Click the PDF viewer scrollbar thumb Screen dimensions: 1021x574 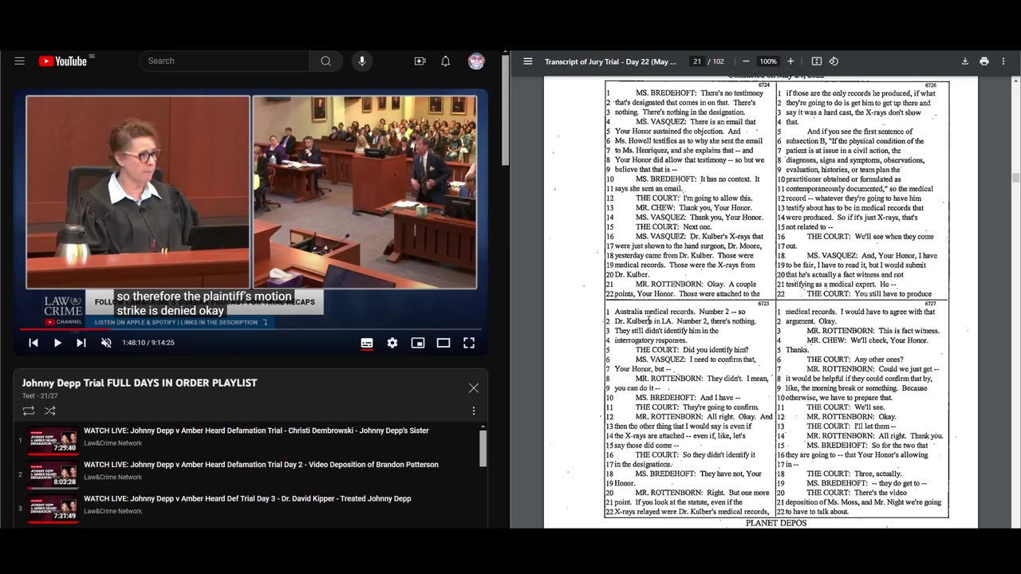[1015, 178]
